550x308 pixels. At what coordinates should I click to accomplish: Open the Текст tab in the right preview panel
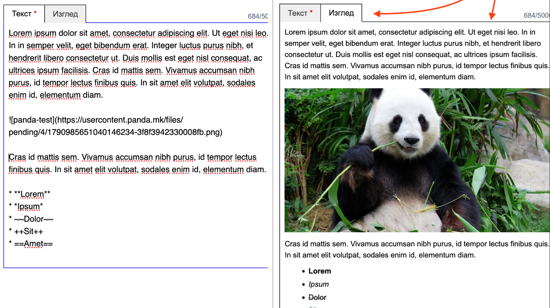click(300, 13)
